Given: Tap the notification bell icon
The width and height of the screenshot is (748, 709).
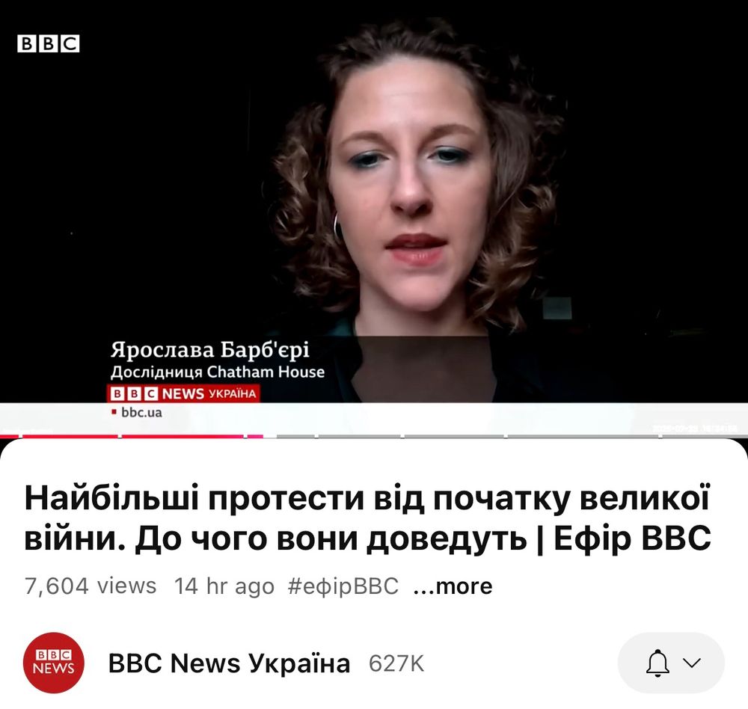Looking at the screenshot, I should coord(657,663).
